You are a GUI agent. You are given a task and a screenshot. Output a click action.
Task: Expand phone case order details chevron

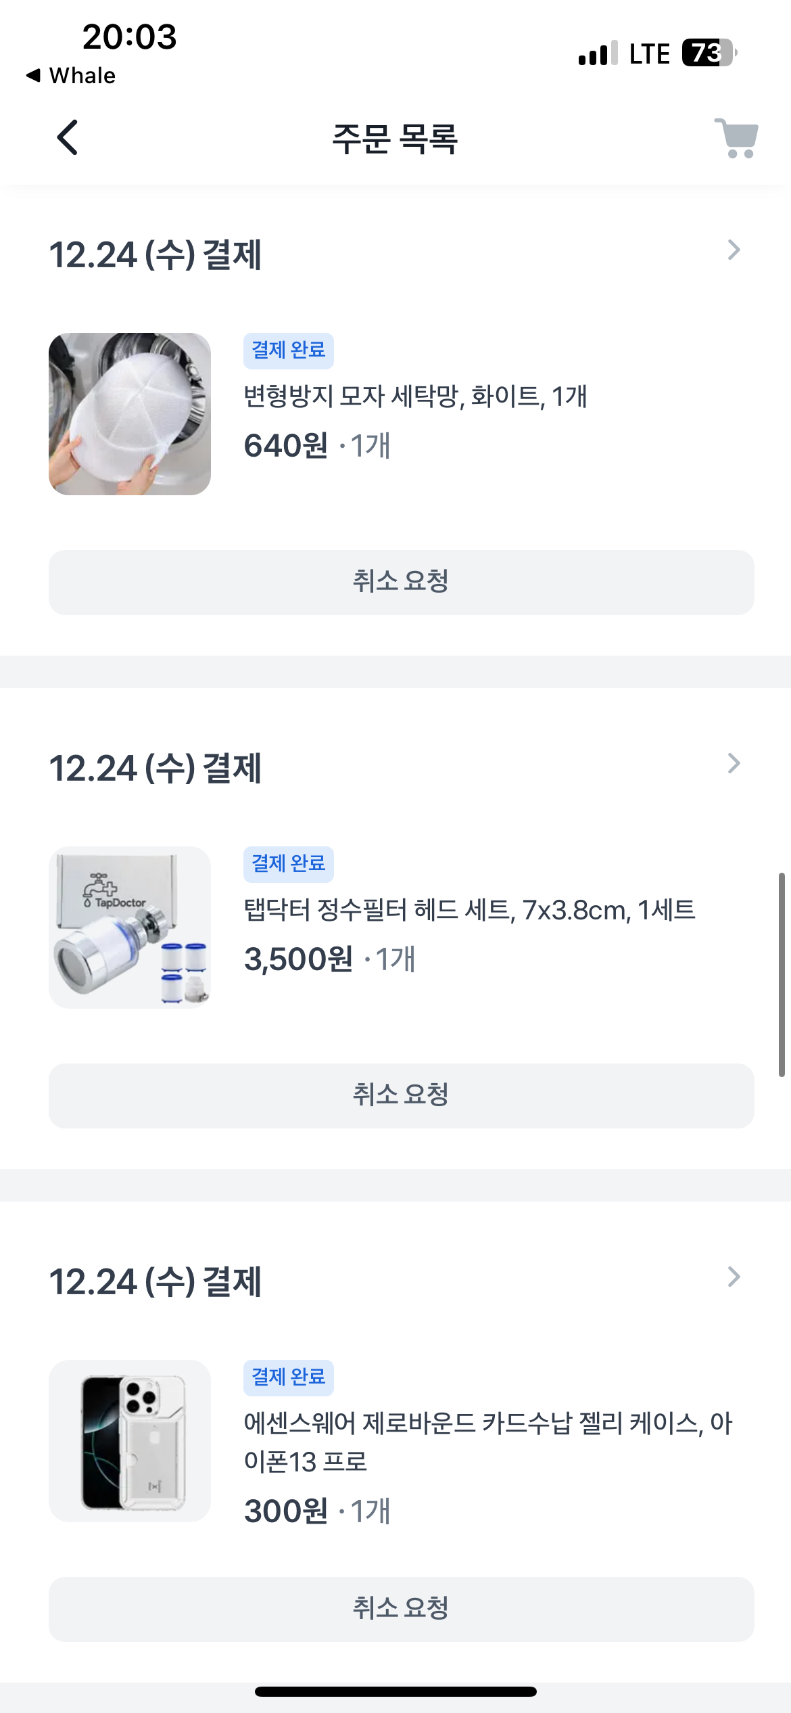pyautogui.click(x=734, y=1277)
